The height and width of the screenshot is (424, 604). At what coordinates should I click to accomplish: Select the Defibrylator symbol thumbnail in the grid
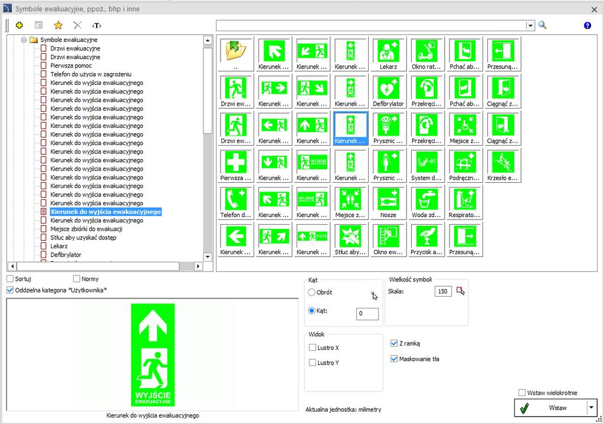388,91
